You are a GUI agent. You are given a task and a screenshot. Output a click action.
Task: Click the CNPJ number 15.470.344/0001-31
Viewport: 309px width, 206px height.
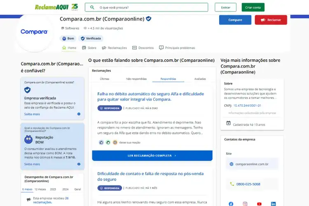click(247, 105)
